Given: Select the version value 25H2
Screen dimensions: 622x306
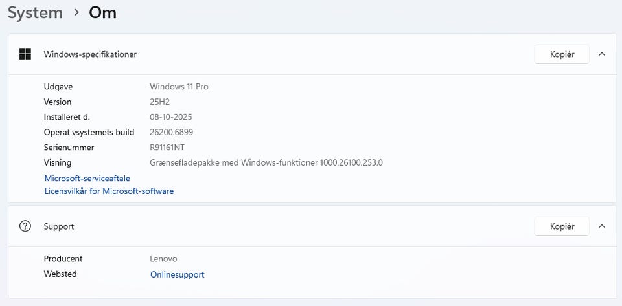Looking at the screenshot, I should (x=160, y=102).
